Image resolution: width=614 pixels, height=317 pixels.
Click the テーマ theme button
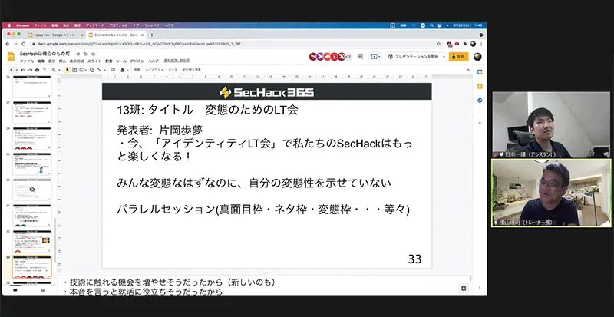(173, 70)
